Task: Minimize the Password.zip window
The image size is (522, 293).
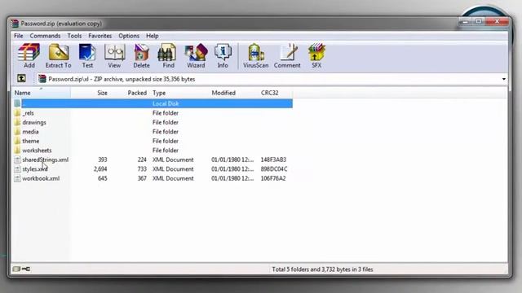Action: (x=465, y=22)
